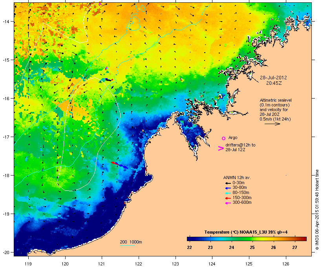Click the time label 20:45Z
The height and width of the screenshot is (267, 322).
pos(274,83)
